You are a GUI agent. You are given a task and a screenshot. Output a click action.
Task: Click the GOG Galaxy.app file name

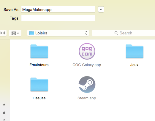point(87,65)
